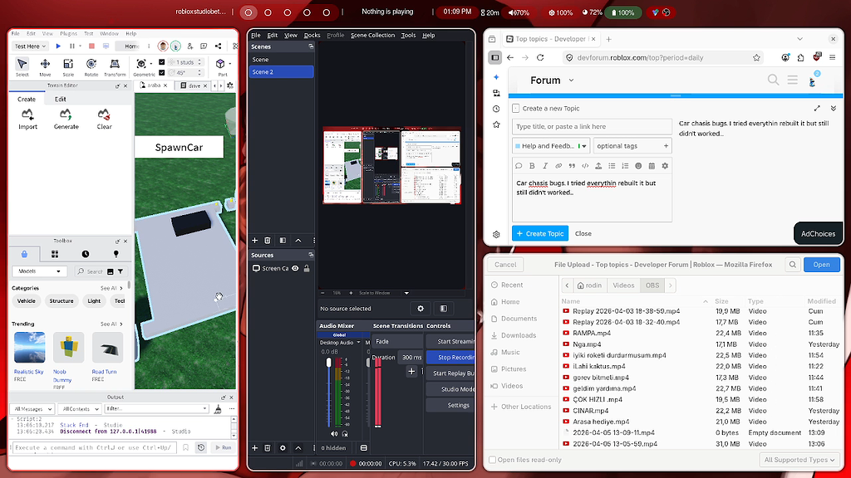Open the Models category dropdown
The image size is (851, 478).
pos(39,271)
